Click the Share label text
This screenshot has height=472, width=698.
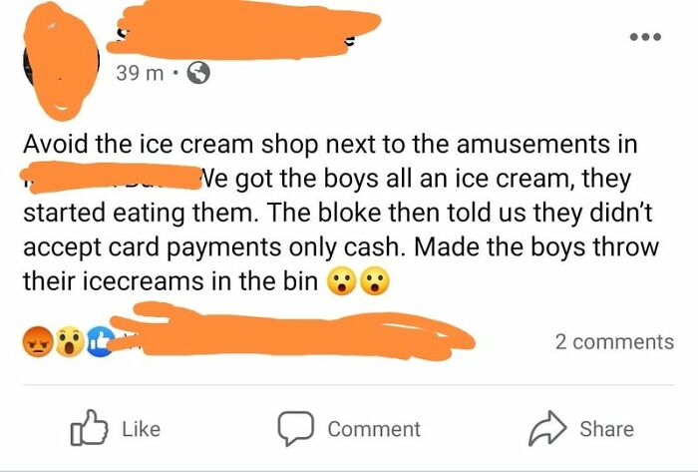[x=606, y=429]
